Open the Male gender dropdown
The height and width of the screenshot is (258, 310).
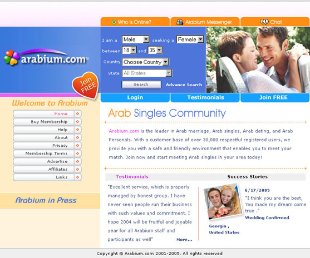(136, 39)
